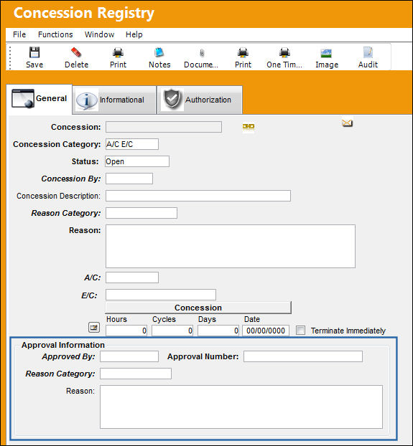Click the Approved By field

(129, 356)
